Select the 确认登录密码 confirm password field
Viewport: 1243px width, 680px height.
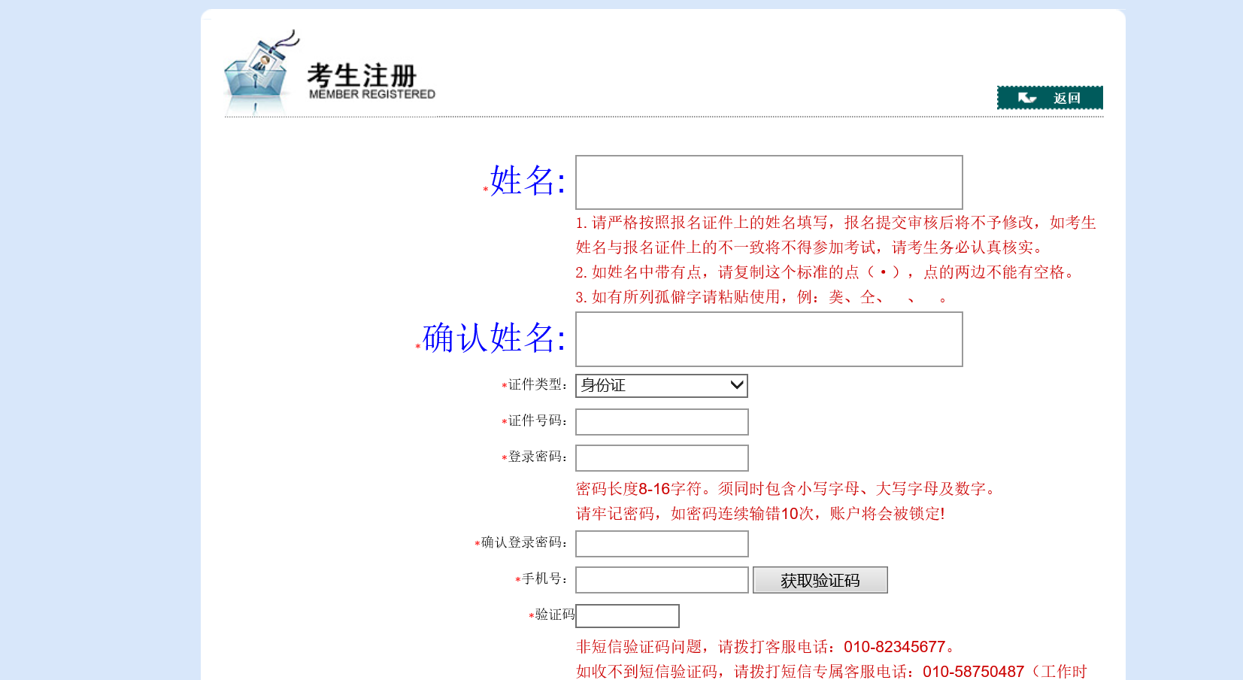click(x=662, y=544)
